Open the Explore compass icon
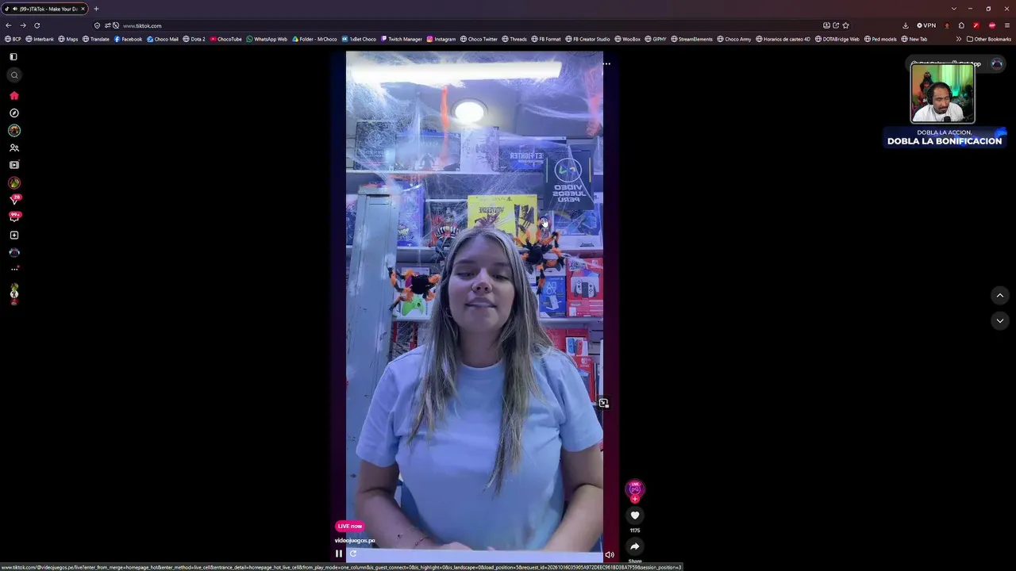Viewport: 1016px width, 571px height. pyautogui.click(x=14, y=113)
